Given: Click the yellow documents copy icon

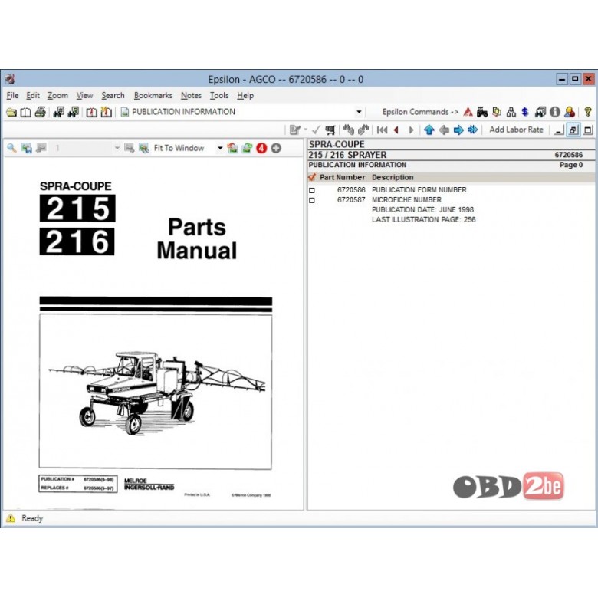Looking at the screenshot, I should tap(497, 112).
